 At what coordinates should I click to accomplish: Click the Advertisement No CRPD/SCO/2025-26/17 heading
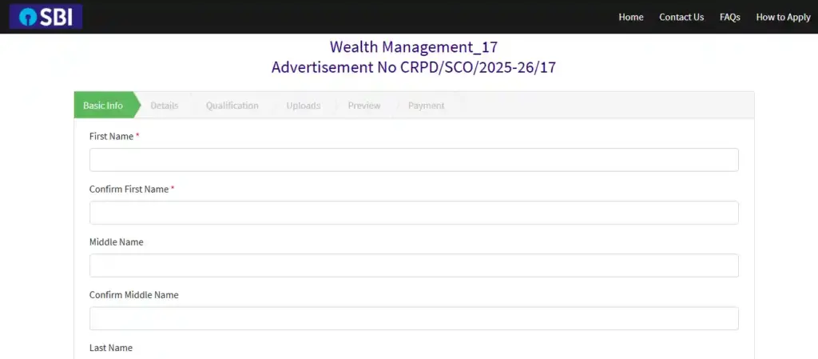413,67
